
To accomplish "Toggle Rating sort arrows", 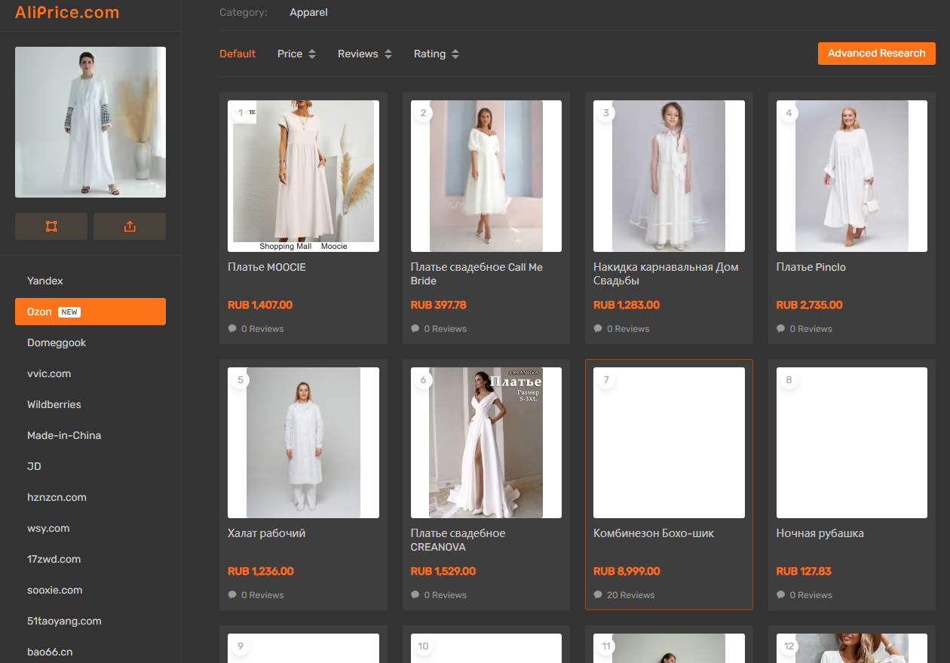I will [x=455, y=54].
